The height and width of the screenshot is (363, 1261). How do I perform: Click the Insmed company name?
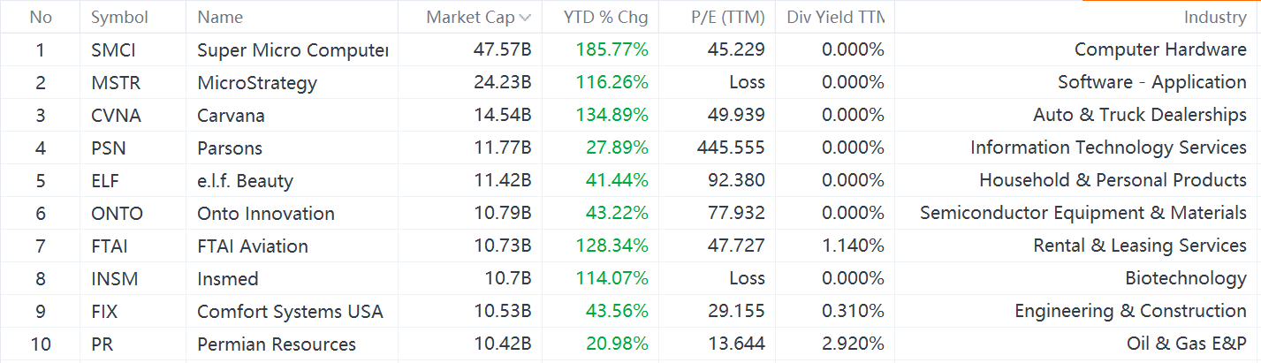(228, 279)
